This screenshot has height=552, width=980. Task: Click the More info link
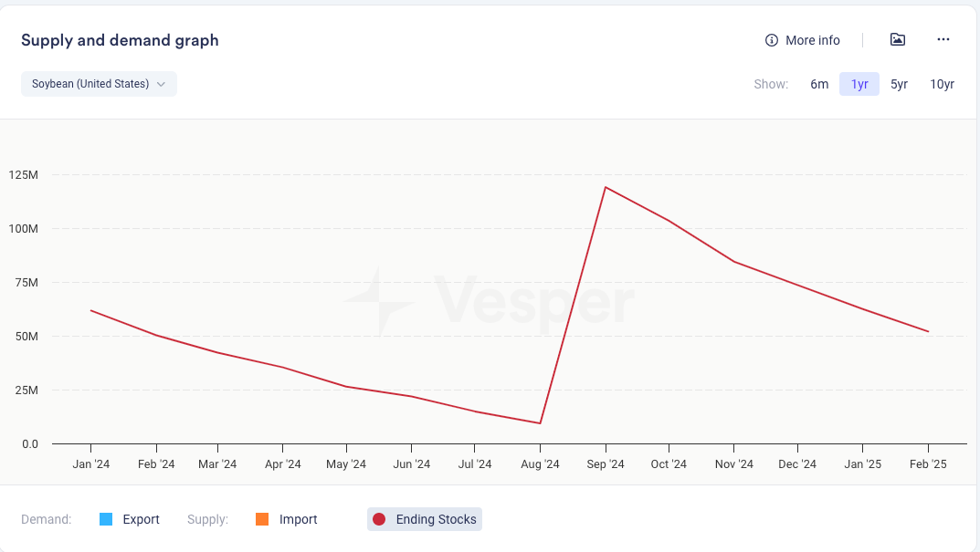[812, 40]
